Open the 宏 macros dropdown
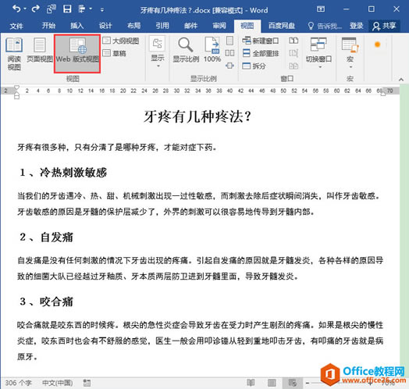 pos(350,53)
